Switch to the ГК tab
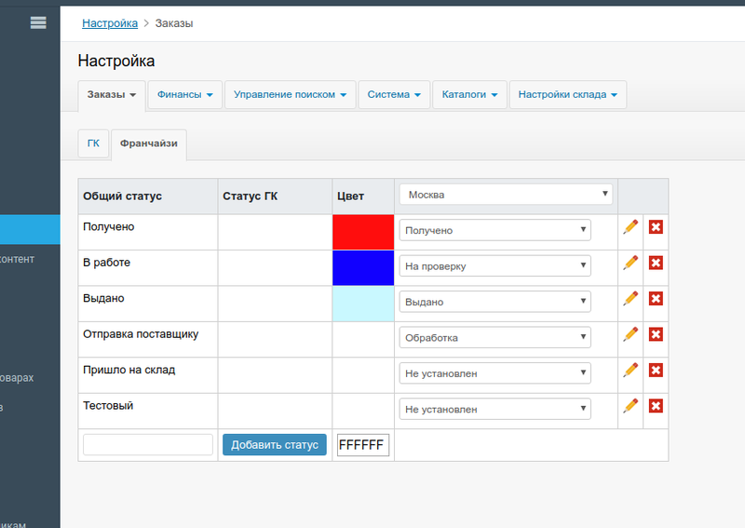745x528 pixels. click(x=93, y=144)
